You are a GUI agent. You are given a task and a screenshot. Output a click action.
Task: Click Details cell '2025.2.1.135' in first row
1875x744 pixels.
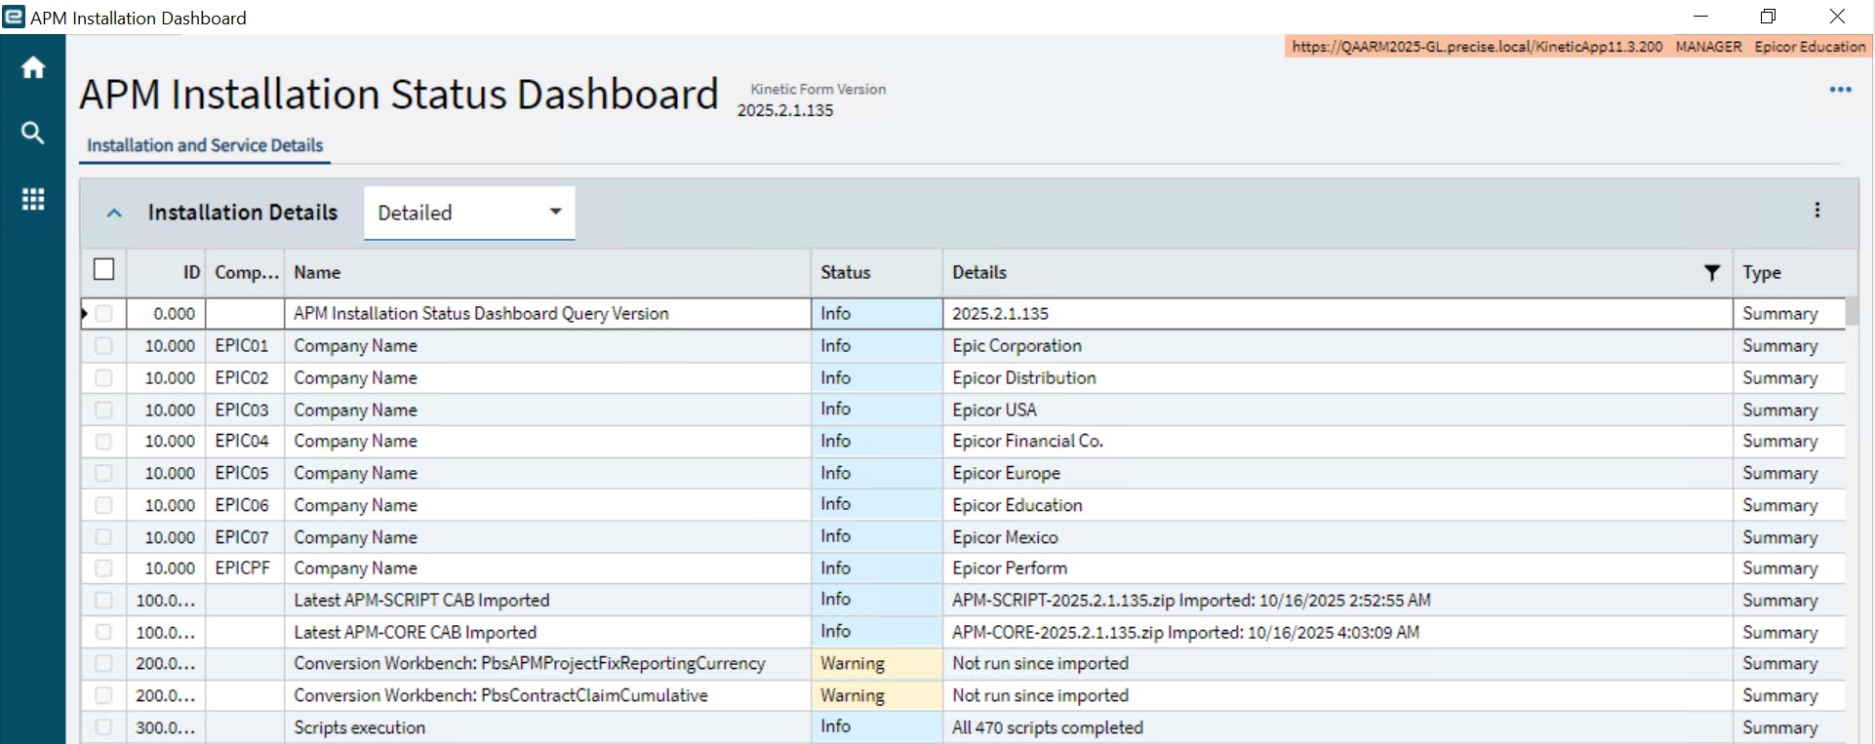pos(1337,314)
